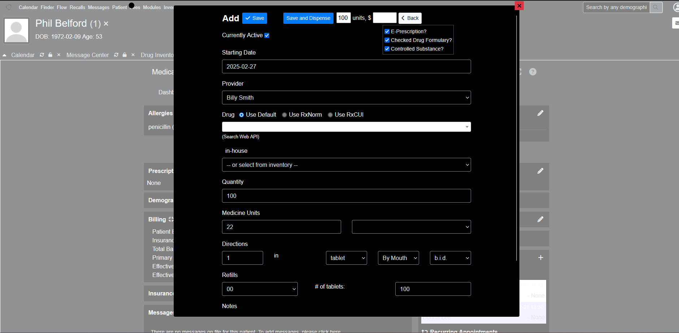Uncheck the Controlled Substance checkbox
The width and height of the screenshot is (679, 333).
pyautogui.click(x=387, y=49)
